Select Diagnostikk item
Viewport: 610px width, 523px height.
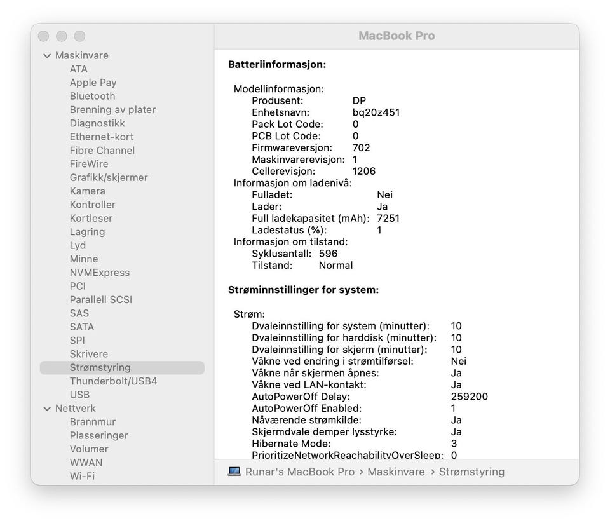[97, 123]
